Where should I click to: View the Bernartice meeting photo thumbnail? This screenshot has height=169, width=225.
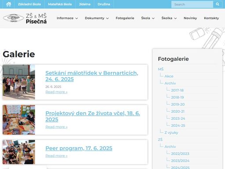click(19, 82)
